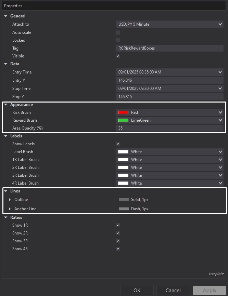Collapse the Data section
This screenshot has width=228, height=296.
pyautogui.click(x=5, y=64)
